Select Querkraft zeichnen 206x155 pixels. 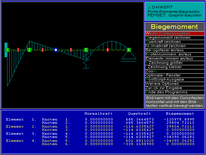174,42
